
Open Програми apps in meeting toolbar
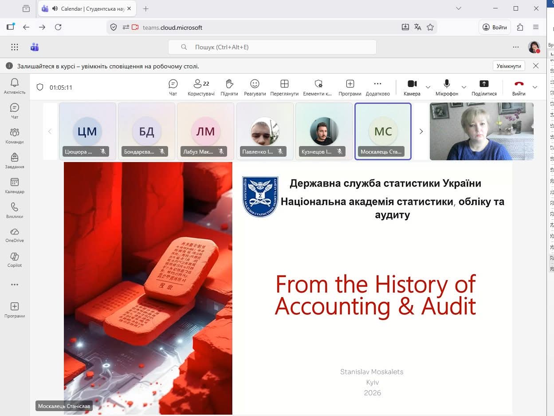(350, 87)
